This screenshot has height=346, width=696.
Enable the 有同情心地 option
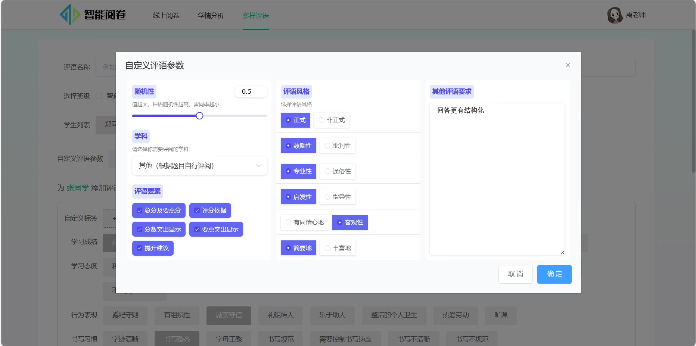coord(304,222)
